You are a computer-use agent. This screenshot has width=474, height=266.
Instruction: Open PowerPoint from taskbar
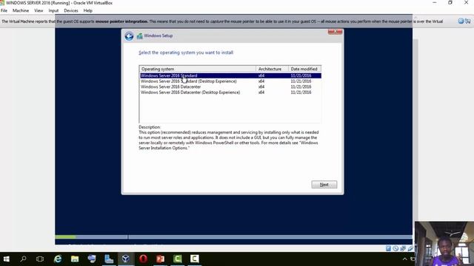coord(160,259)
